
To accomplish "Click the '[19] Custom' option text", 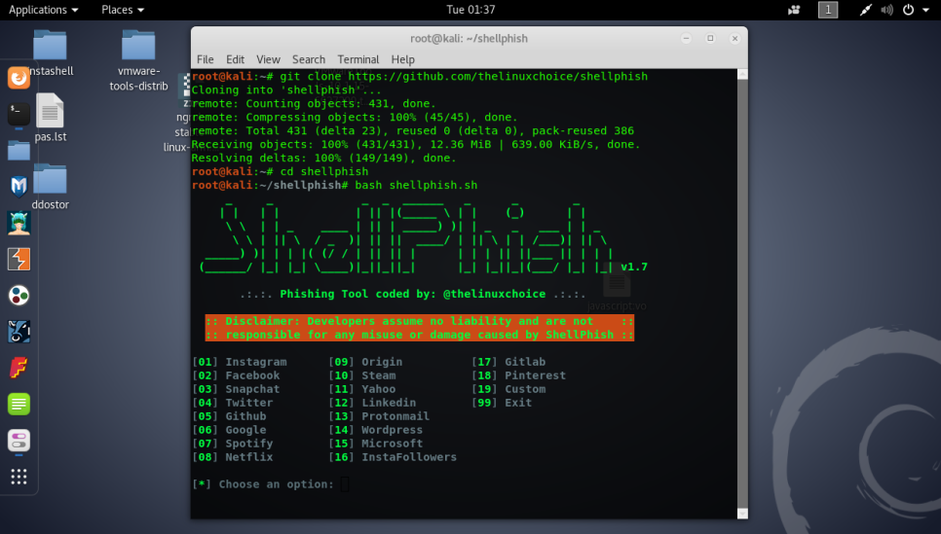I will click(x=508, y=389).
